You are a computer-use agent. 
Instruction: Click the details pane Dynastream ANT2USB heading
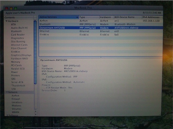tap(54, 60)
